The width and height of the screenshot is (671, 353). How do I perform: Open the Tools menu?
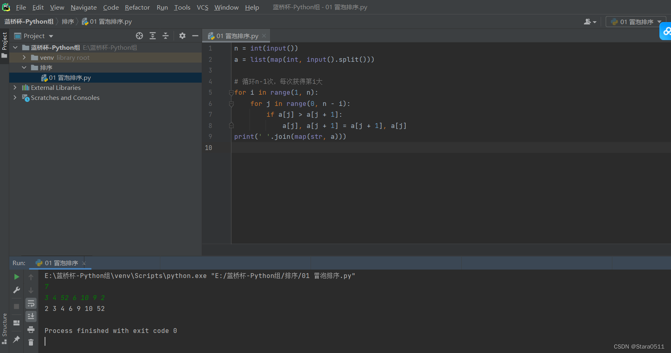tap(182, 7)
